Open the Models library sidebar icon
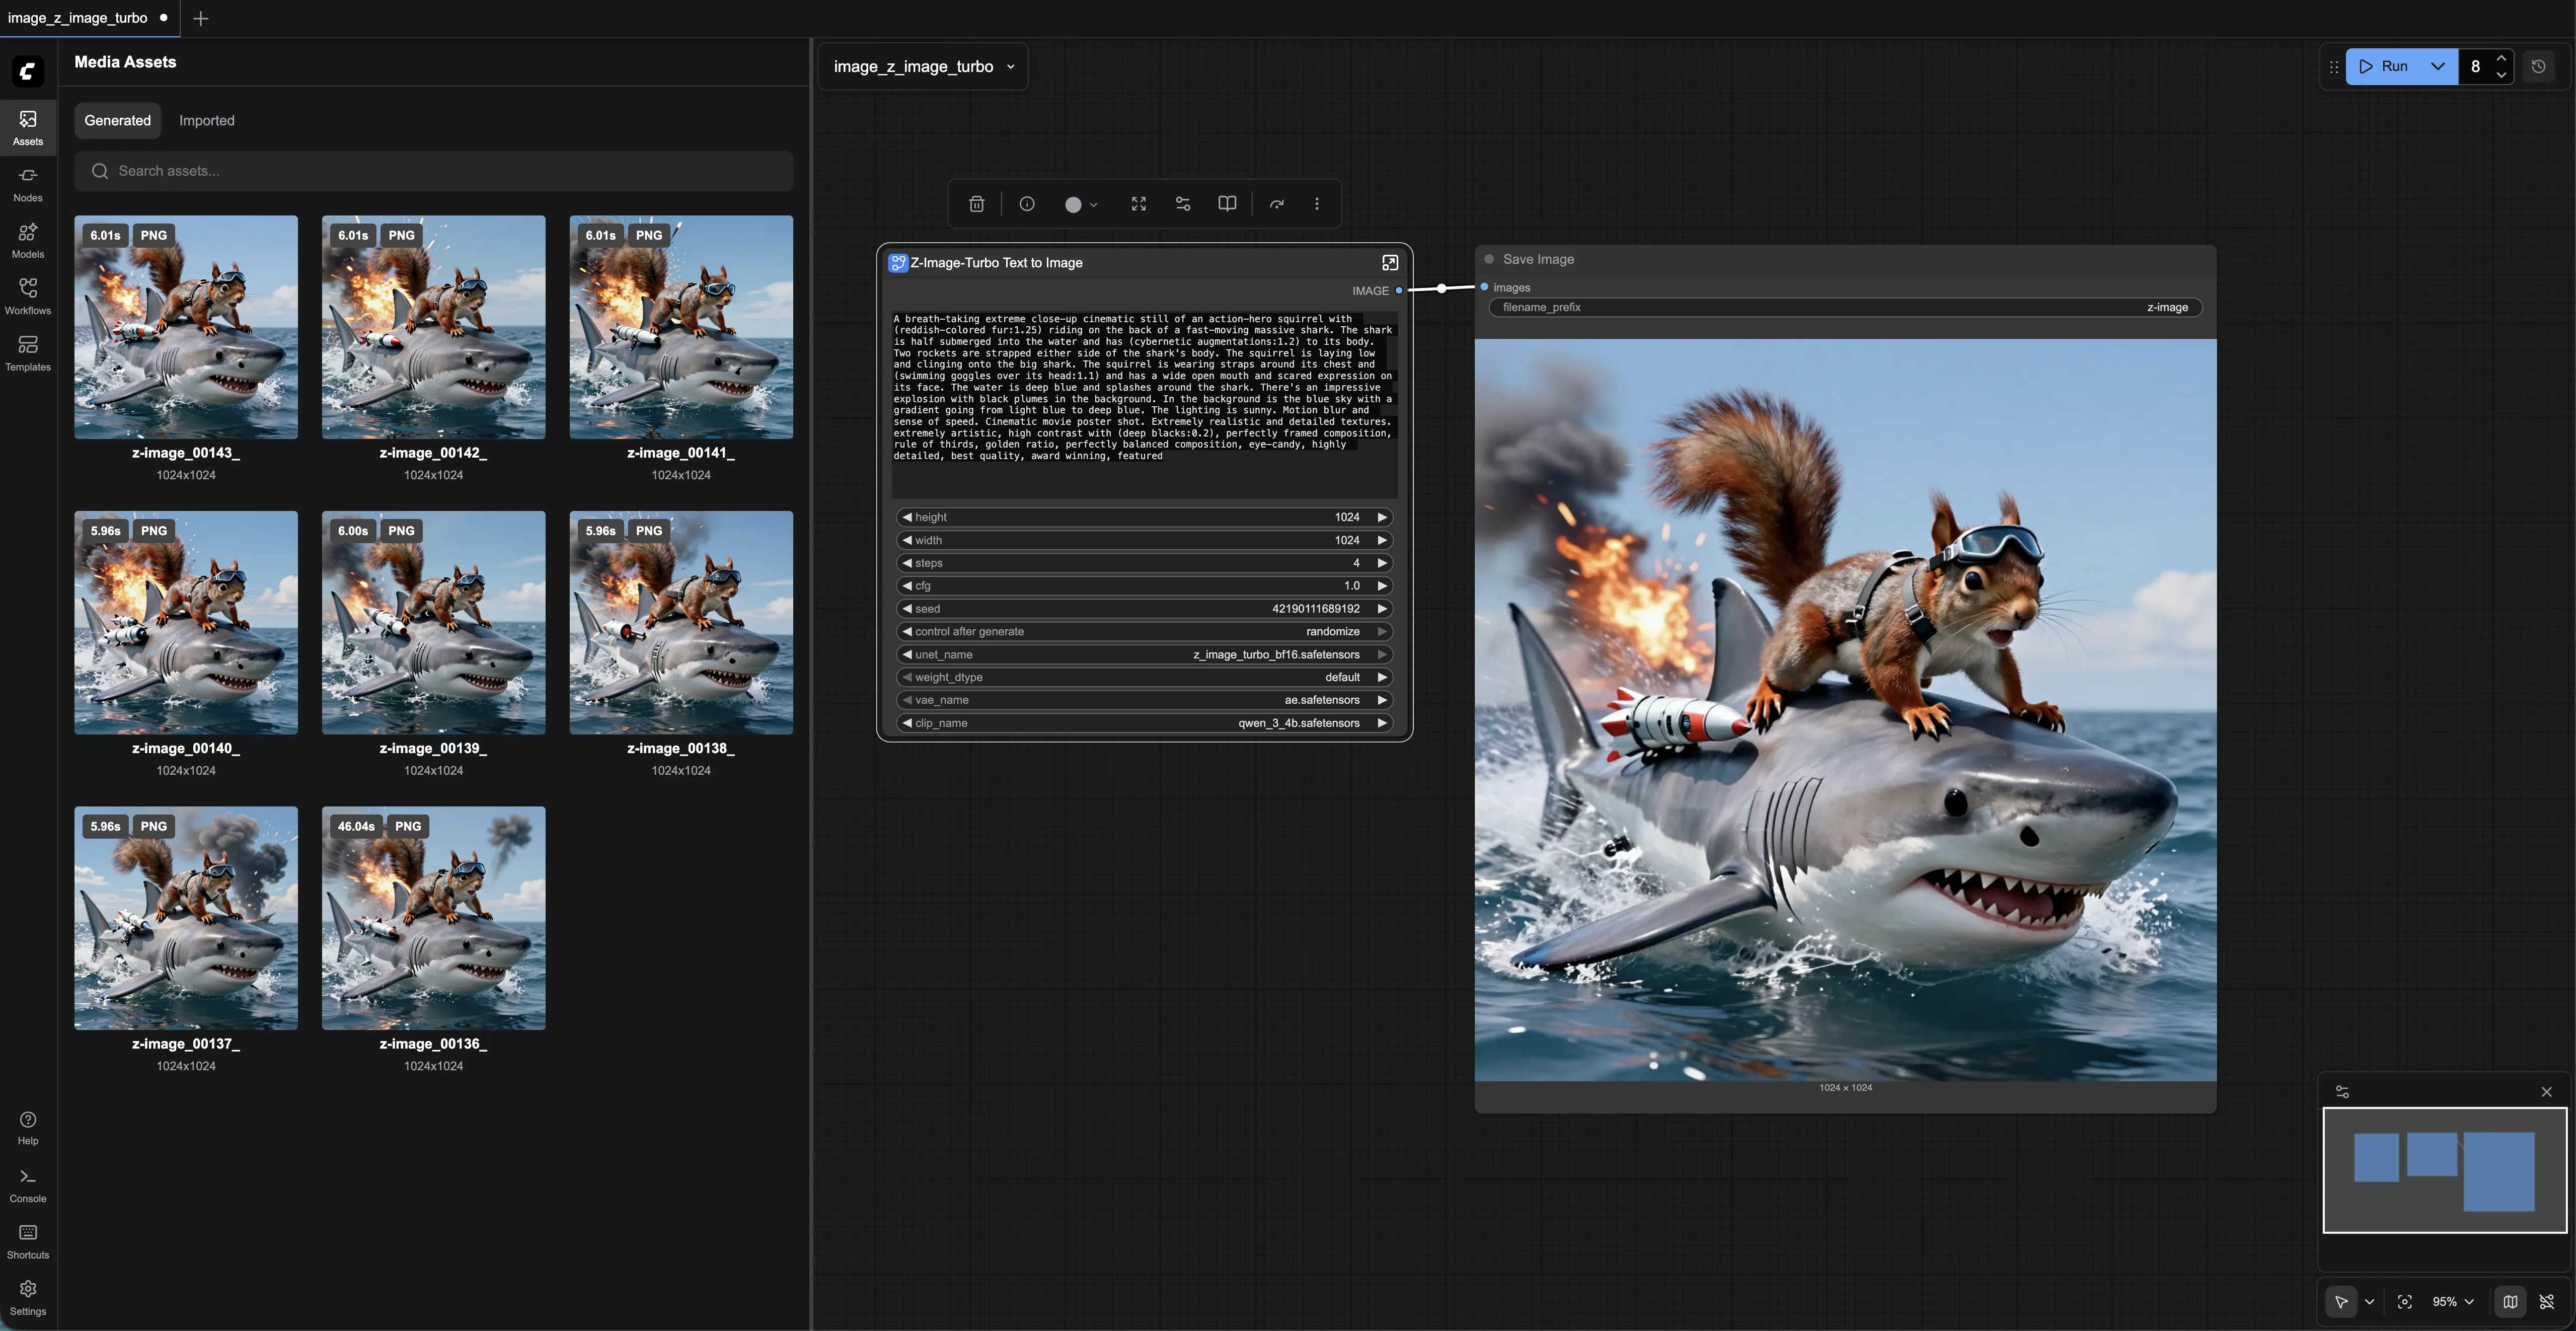Image resolution: width=2576 pixels, height=1331 pixels. (x=28, y=240)
